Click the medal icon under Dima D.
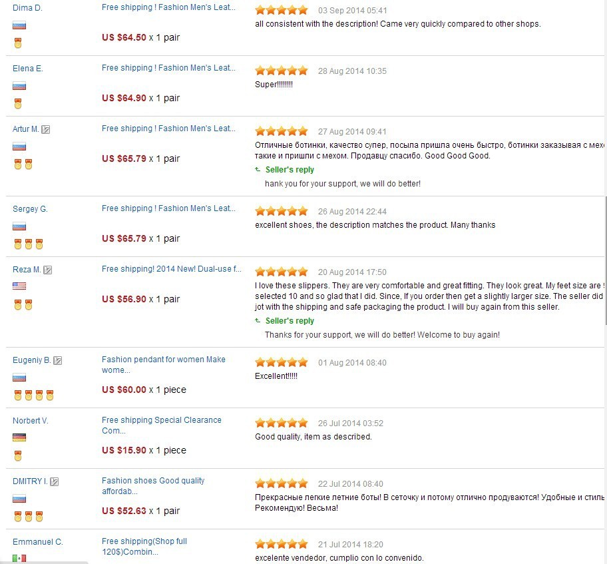607x564 pixels. tap(18, 43)
